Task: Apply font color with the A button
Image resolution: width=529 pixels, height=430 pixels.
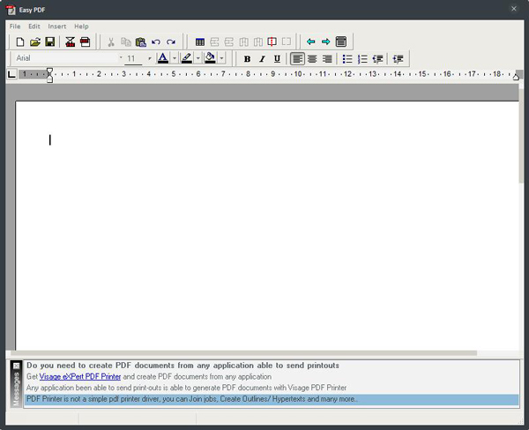Action: (x=163, y=58)
